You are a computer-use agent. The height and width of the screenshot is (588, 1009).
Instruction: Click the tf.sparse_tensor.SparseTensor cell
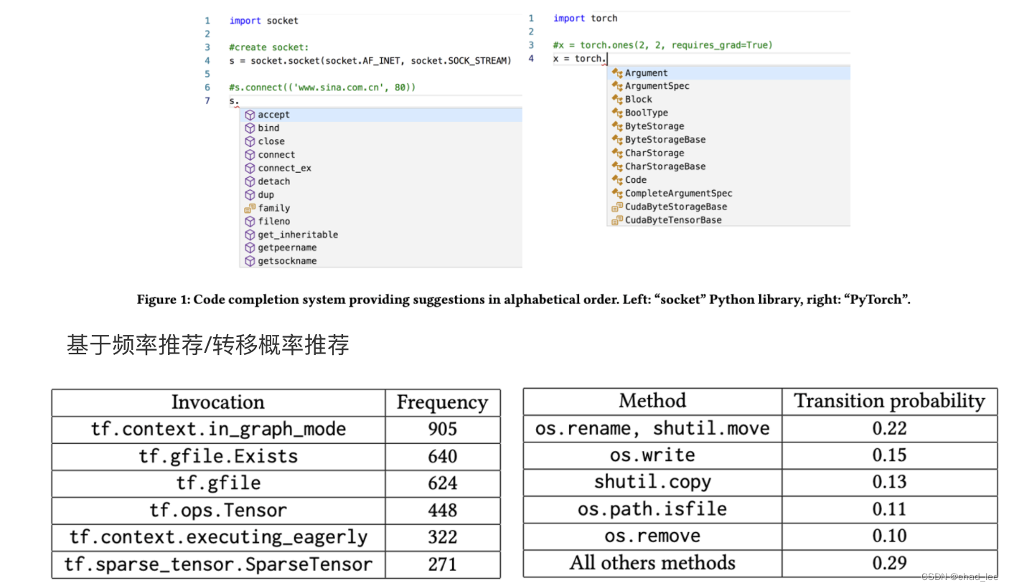coord(218,564)
